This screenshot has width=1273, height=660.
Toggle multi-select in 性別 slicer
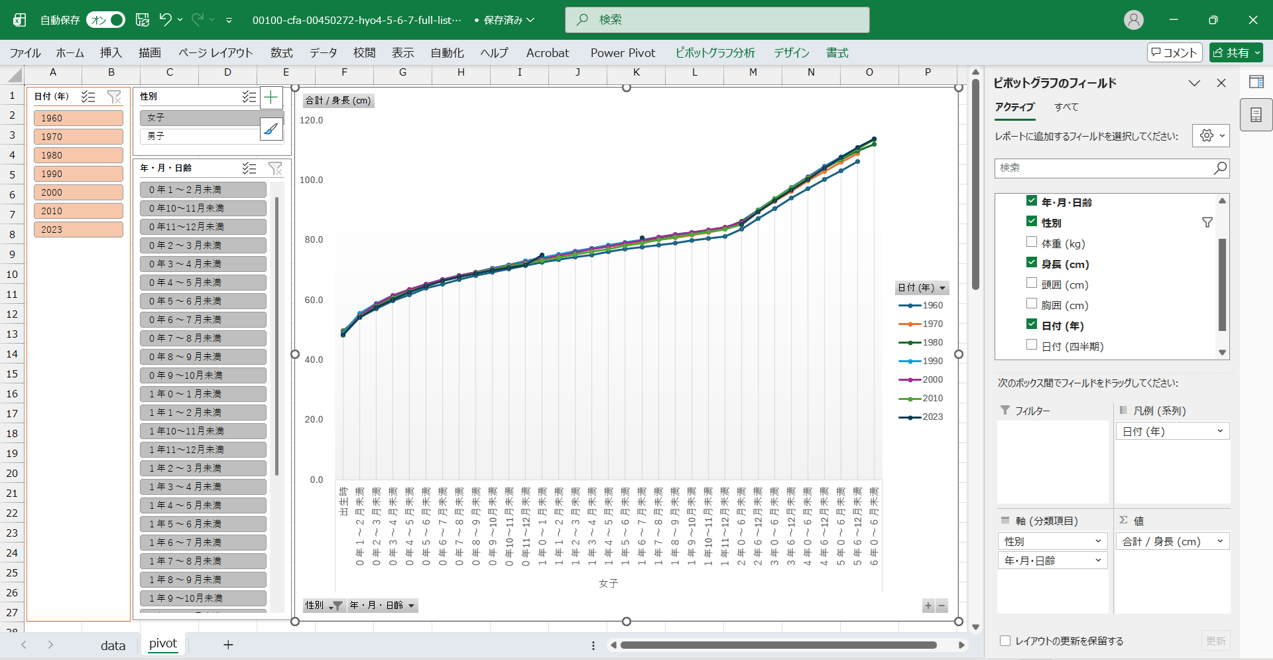249,97
